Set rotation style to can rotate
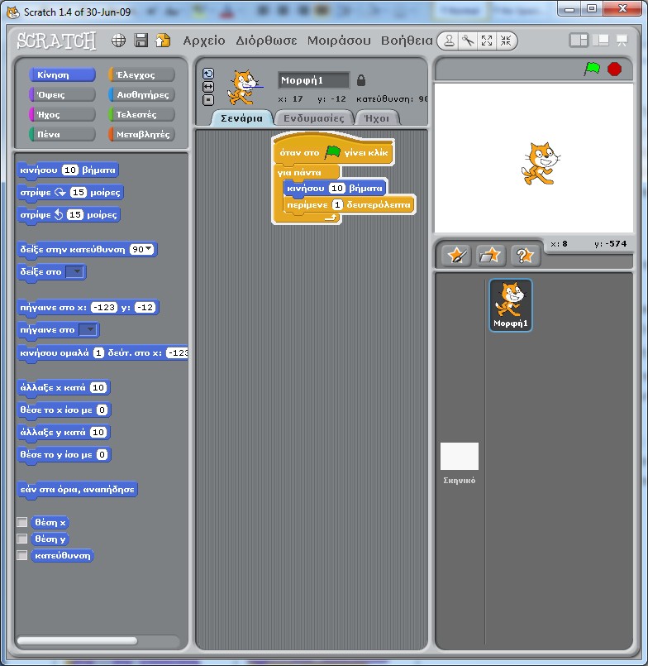648x666 pixels. coord(208,74)
